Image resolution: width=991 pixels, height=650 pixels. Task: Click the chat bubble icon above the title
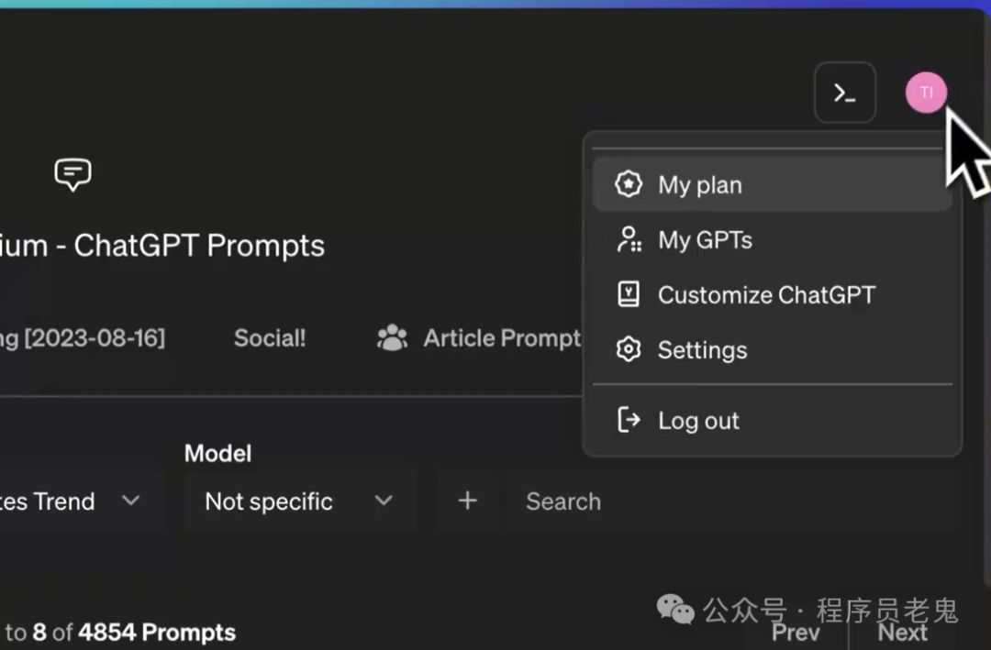[x=72, y=174]
